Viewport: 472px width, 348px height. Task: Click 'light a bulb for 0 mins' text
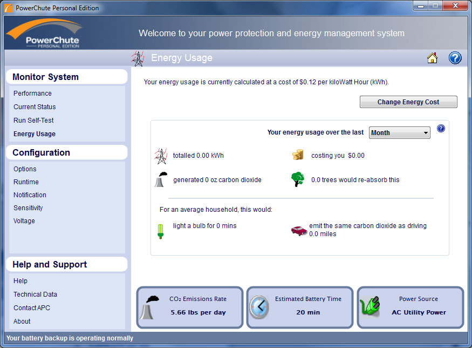[204, 225]
